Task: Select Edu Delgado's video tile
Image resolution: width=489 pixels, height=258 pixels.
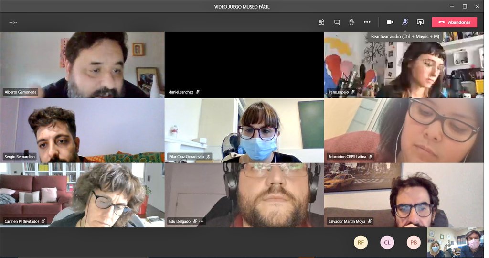Action: point(244,195)
